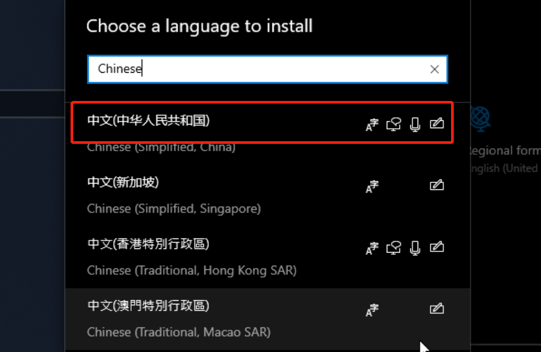
Task: Click display language icon for Singapore Chinese
Action: point(372,186)
